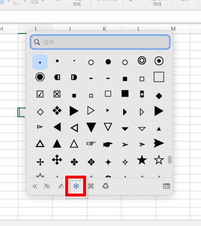This screenshot has height=226, width=201.
Task: Open the letterlike № symbols category
Action: (47, 186)
